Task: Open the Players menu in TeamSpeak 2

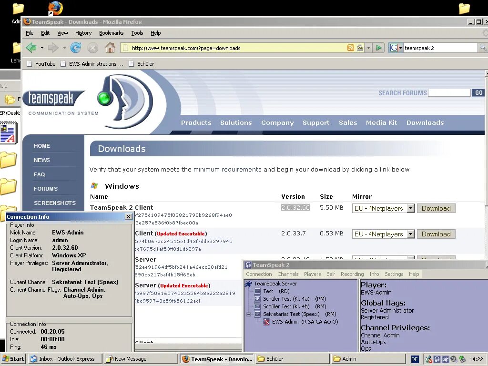Action: click(313, 274)
